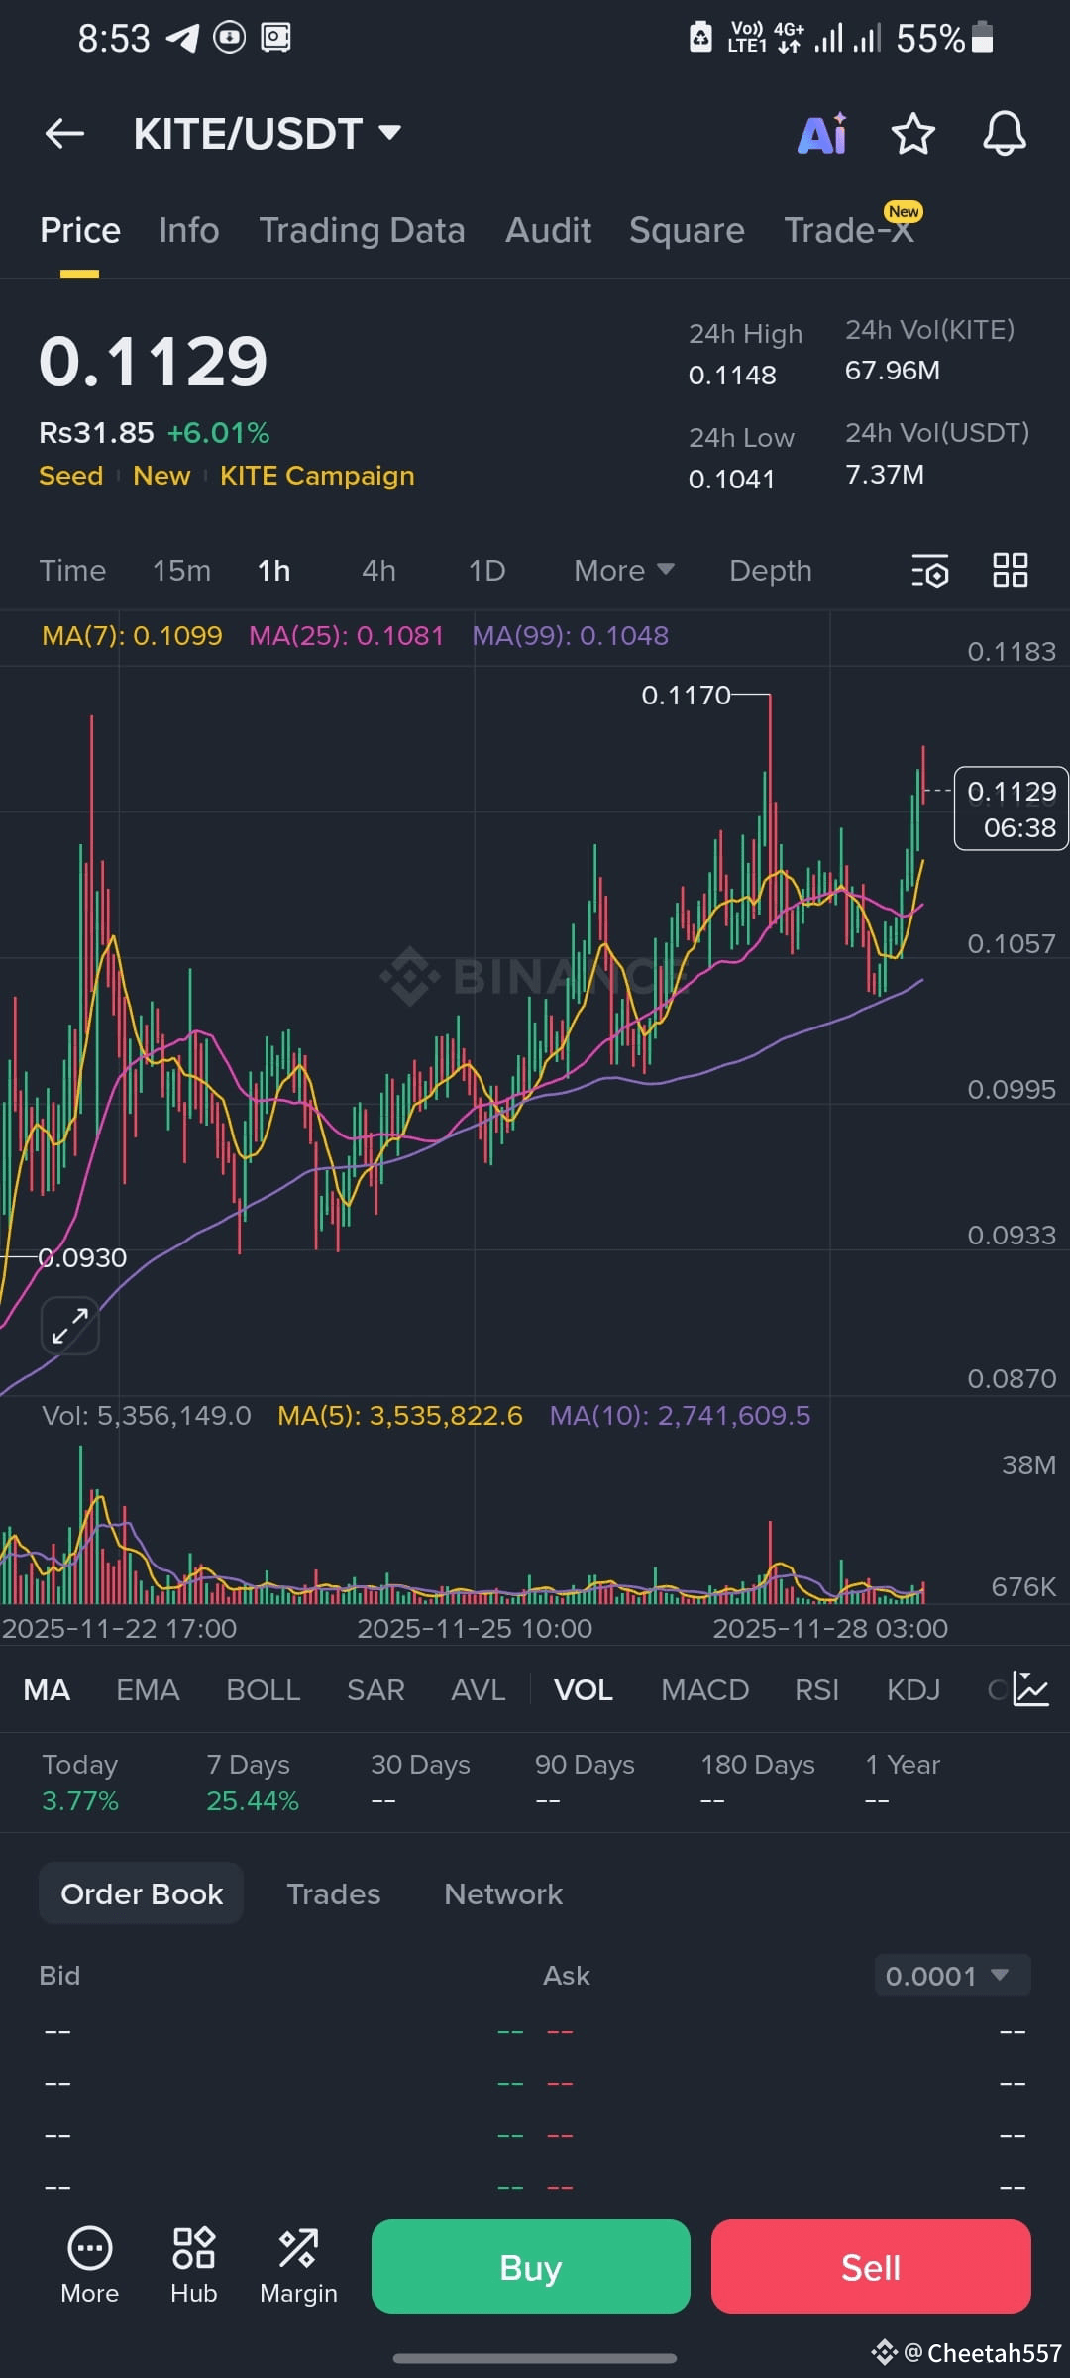Toggle the VOL sub-indicator
The image size is (1070, 2378).
coord(583,1689)
